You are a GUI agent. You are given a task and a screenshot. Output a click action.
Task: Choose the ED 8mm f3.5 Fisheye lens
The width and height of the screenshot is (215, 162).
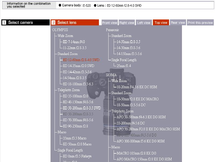[x=77, y=156]
